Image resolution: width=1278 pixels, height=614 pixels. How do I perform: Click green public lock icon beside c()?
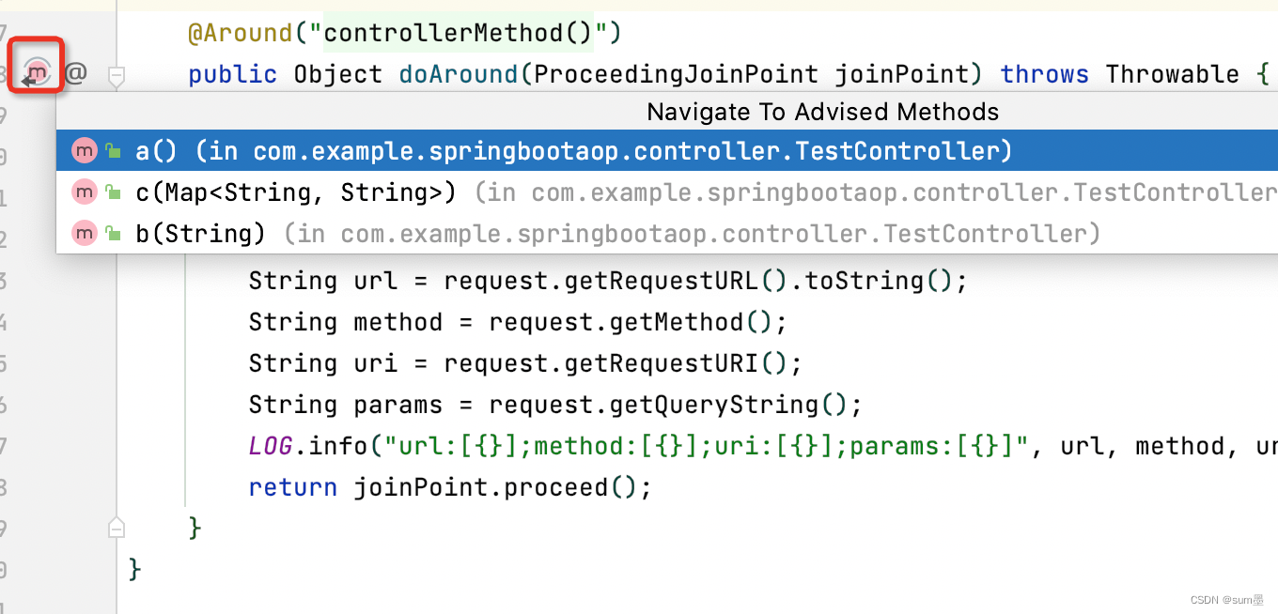(113, 192)
